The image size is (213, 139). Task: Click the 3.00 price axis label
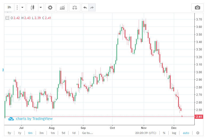[x=199, y=72]
